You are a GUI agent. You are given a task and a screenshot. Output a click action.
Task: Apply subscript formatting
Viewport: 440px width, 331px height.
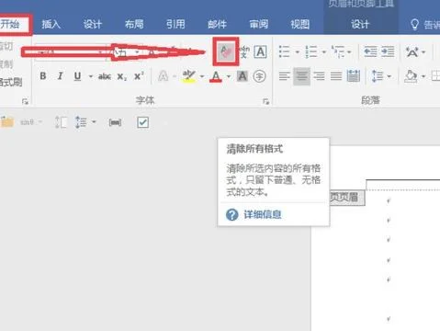(121, 76)
